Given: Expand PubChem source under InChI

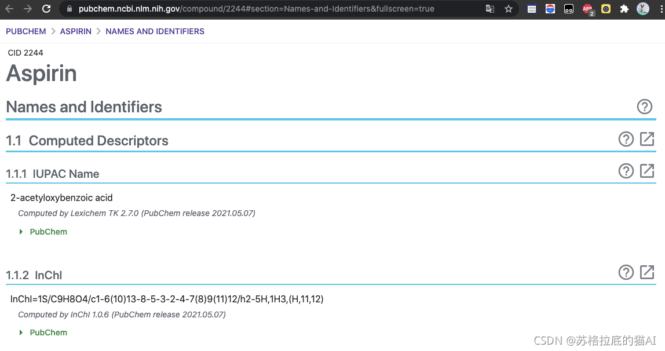Looking at the screenshot, I should 43,333.
